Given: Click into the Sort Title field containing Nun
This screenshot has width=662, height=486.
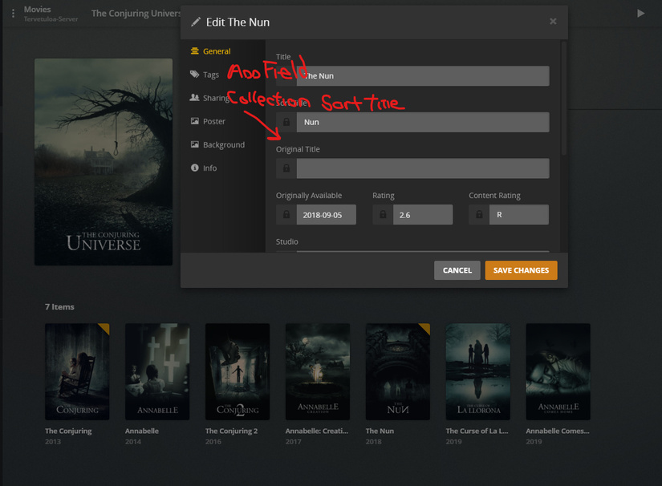Looking at the screenshot, I should point(423,122).
